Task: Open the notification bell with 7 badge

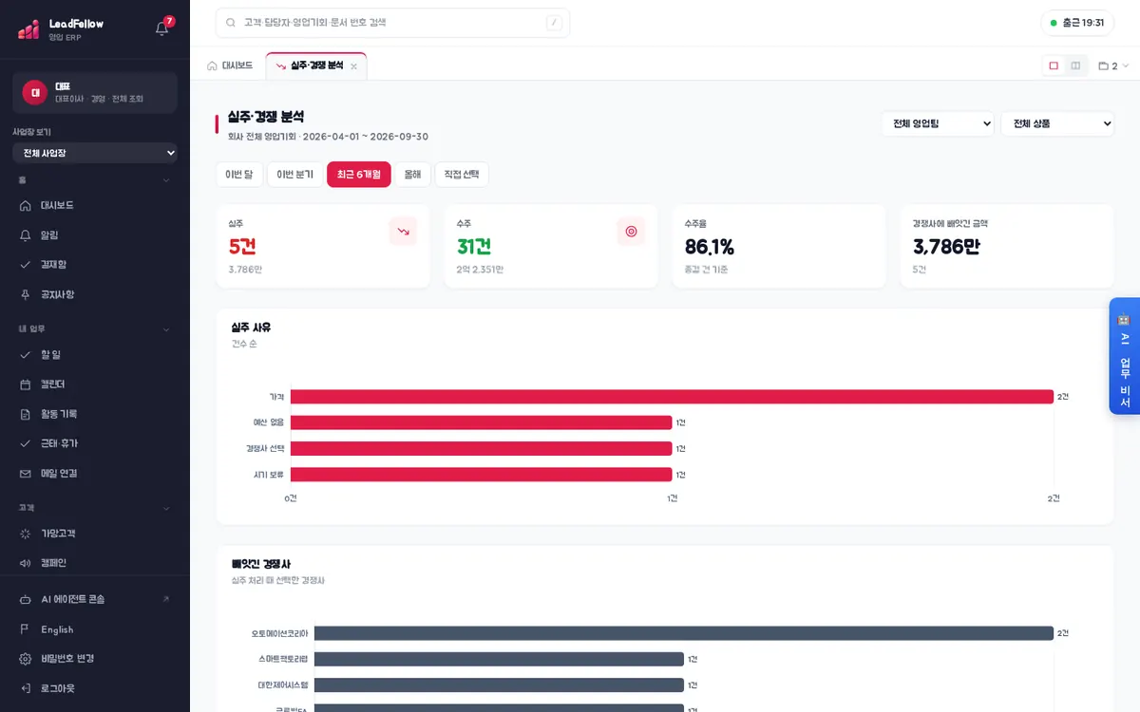Action: 162,28
